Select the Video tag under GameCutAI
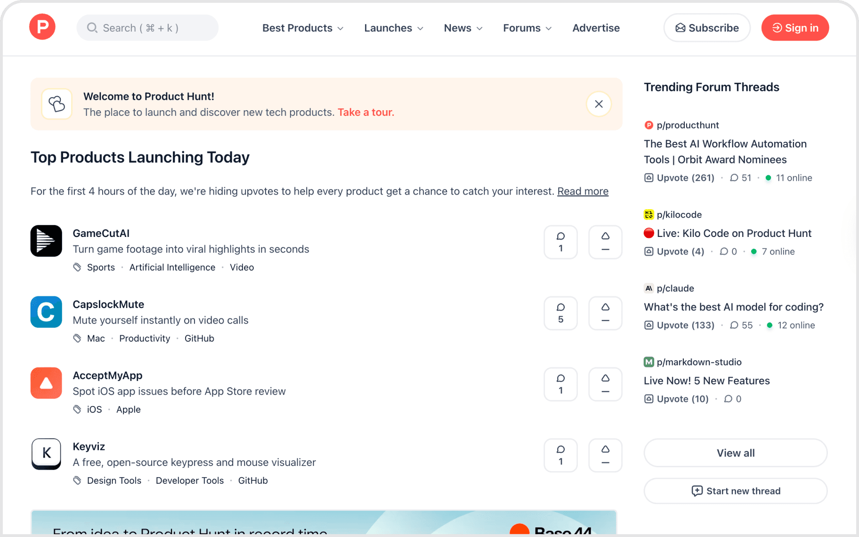This screenshot has width=859, height=537. tap(242, 267)
